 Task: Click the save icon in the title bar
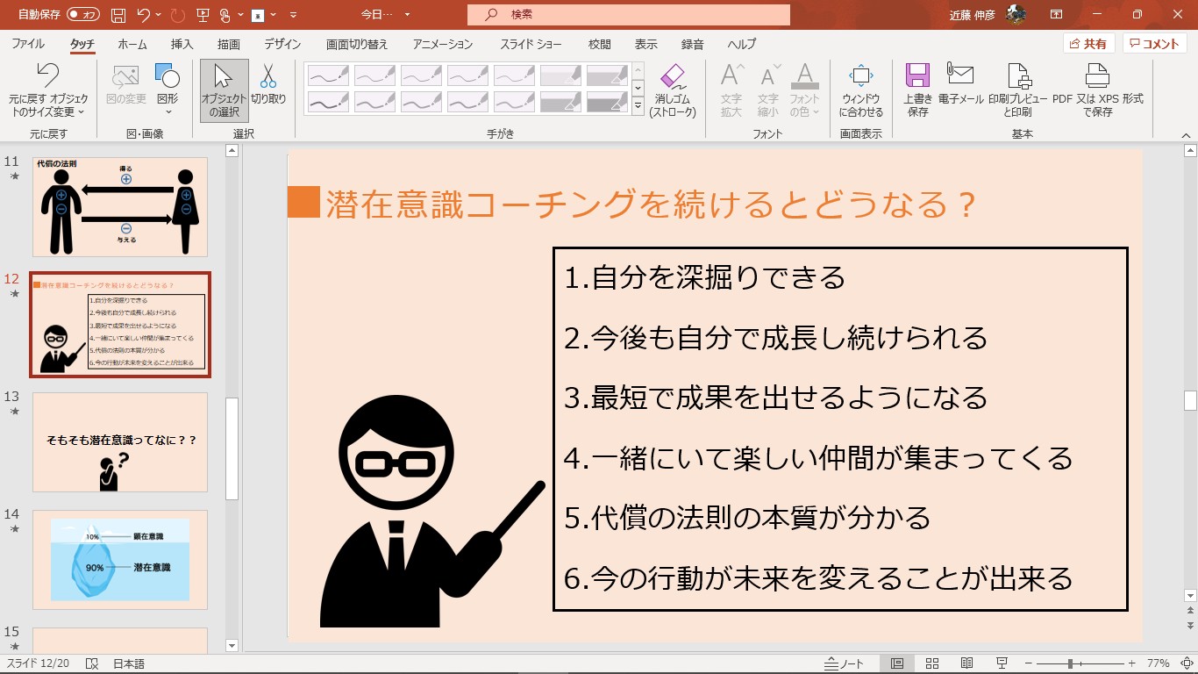click(119, 15)
